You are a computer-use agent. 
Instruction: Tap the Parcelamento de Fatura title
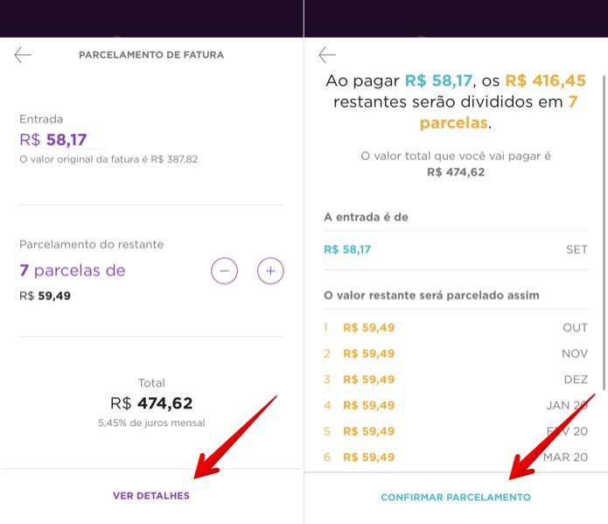[151, 55]
